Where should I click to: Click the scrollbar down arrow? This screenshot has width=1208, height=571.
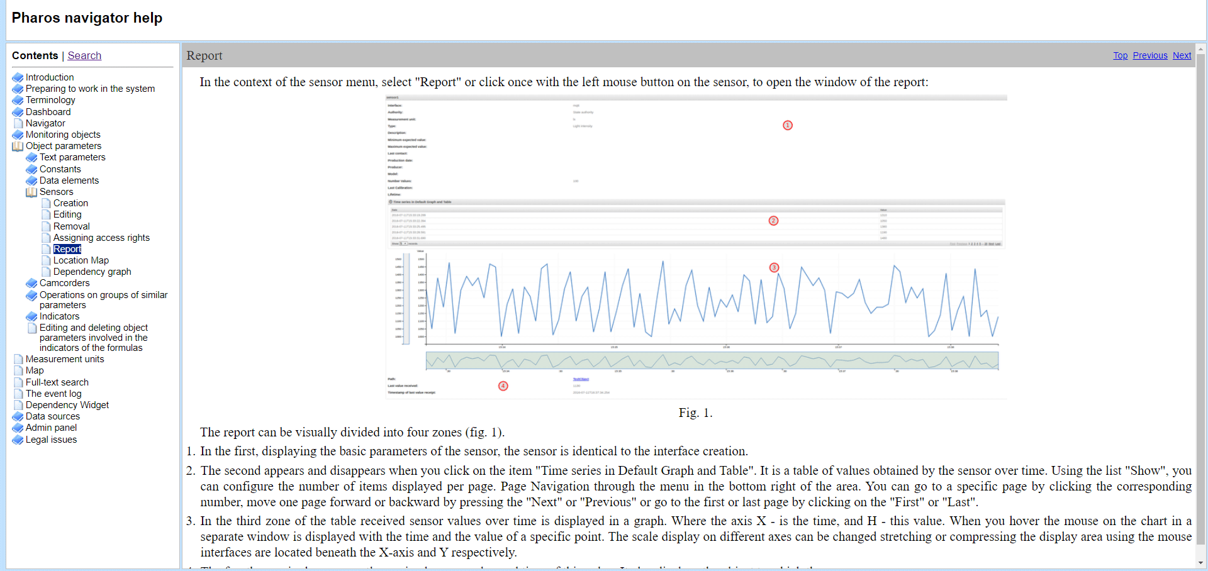pyautogui.click(x=1200, y=563)
